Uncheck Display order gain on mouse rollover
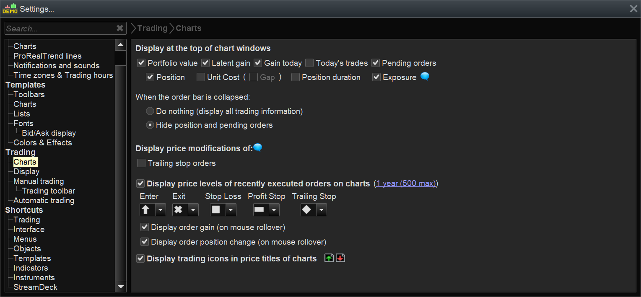Image resolution: width=641 pixels, height=297 pixels. [145, 227]
